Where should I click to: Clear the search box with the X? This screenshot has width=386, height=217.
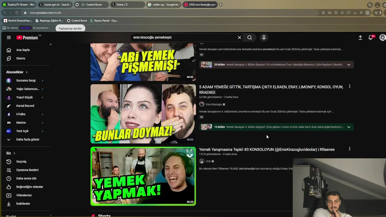pos(239,37)
